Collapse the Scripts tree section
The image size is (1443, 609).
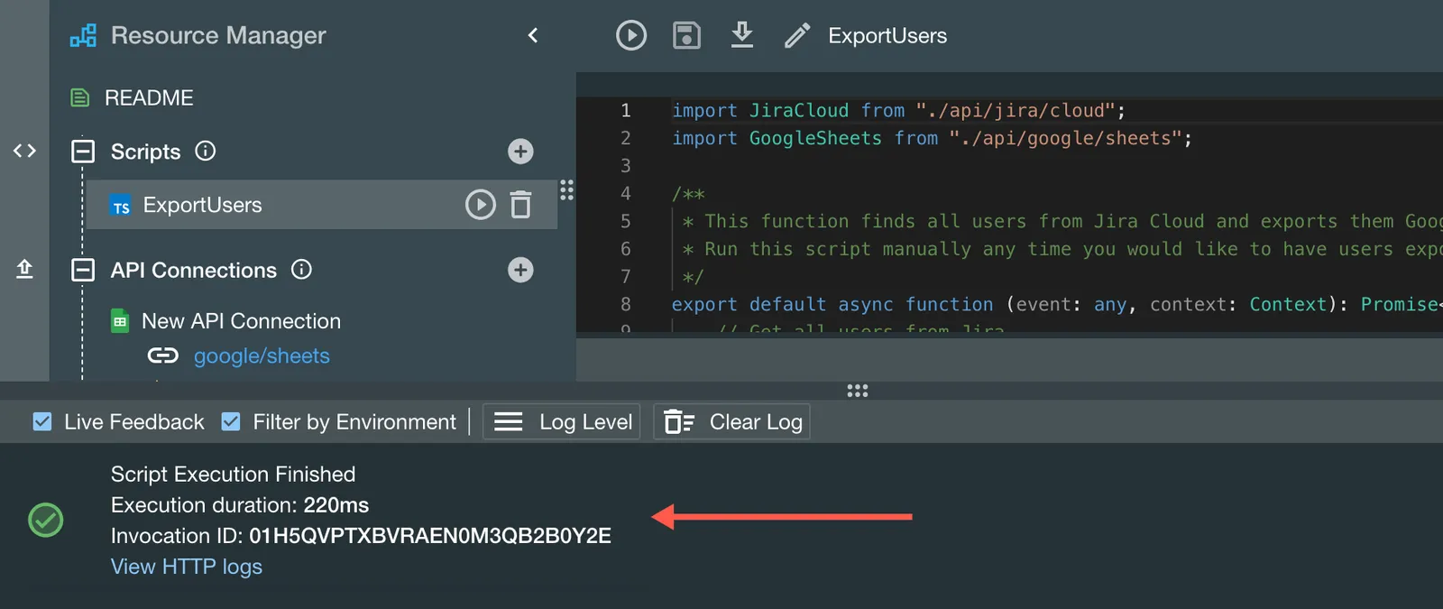(x=83, y=152)
